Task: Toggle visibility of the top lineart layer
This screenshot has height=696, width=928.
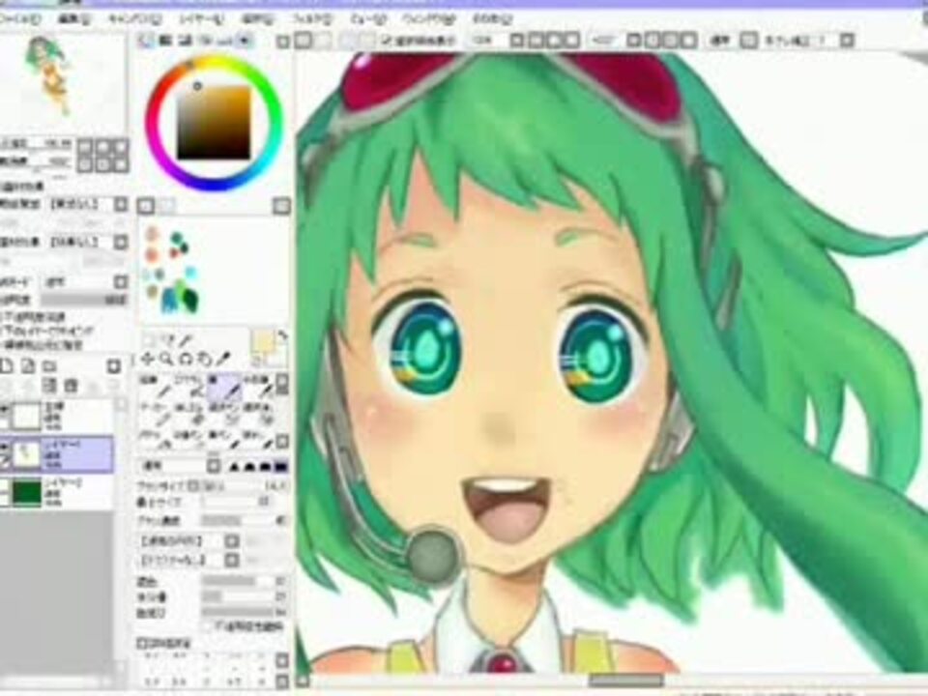Action: pyautogui.click(x=4, y=410)
